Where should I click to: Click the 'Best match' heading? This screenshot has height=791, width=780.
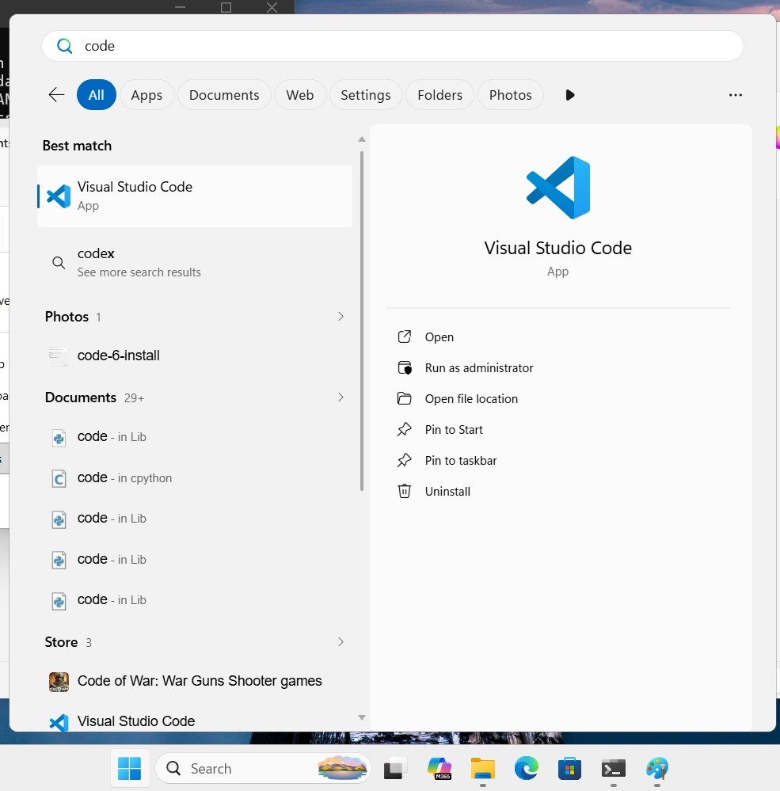77,146
